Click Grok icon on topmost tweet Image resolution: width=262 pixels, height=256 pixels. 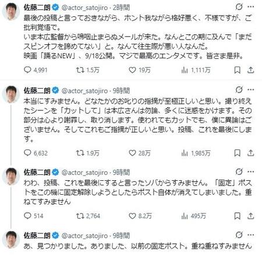point(239,7)
